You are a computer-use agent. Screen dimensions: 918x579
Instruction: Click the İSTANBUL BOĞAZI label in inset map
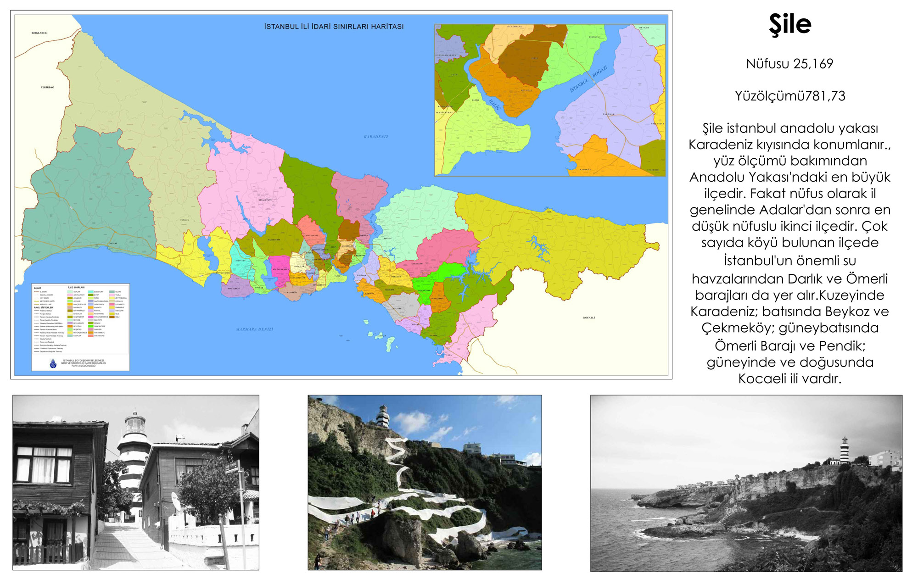click(588, 79)
